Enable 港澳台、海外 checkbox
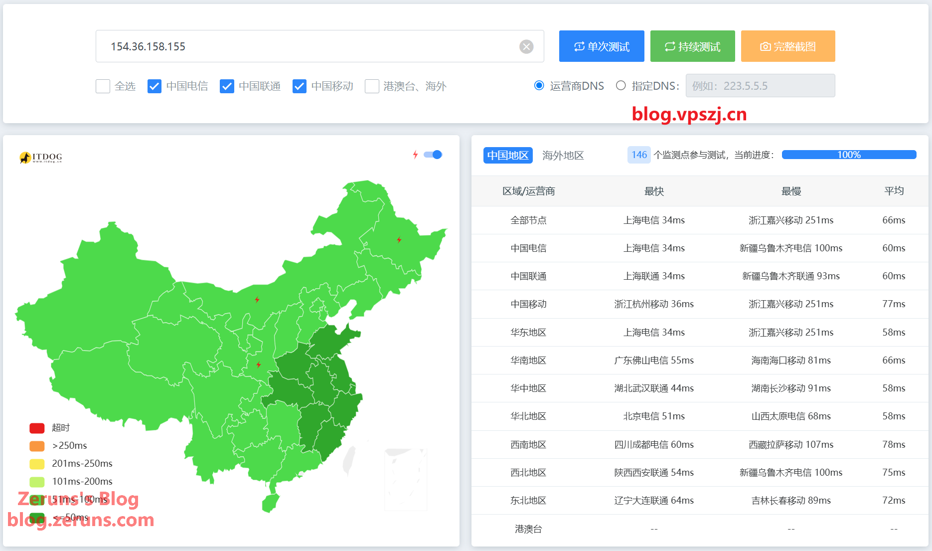 tap(372, 86)
